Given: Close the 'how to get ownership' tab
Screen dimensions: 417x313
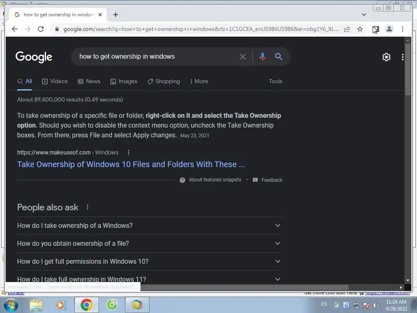Looking at the screenshot, I should click(100, 15).
